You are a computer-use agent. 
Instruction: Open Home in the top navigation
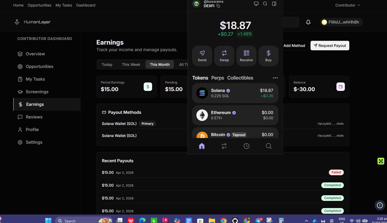coord(18,5)
